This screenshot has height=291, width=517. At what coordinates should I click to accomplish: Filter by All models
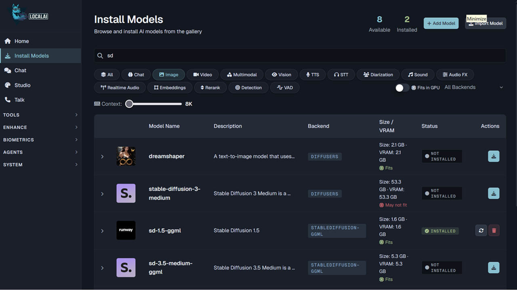tap(107, 75)
